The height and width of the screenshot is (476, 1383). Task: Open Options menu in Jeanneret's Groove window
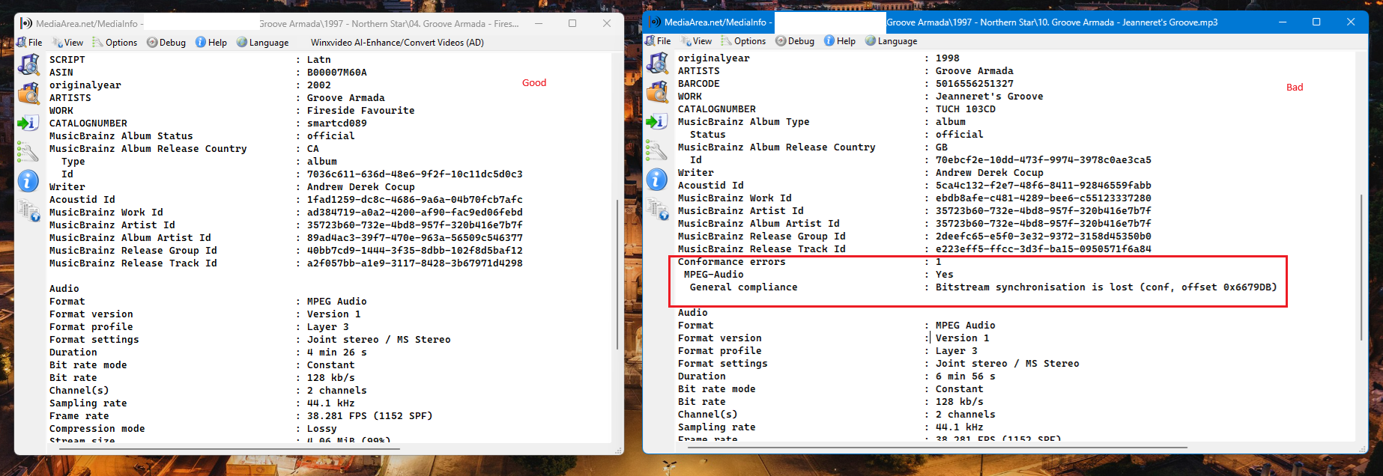(x=743, y=41)
